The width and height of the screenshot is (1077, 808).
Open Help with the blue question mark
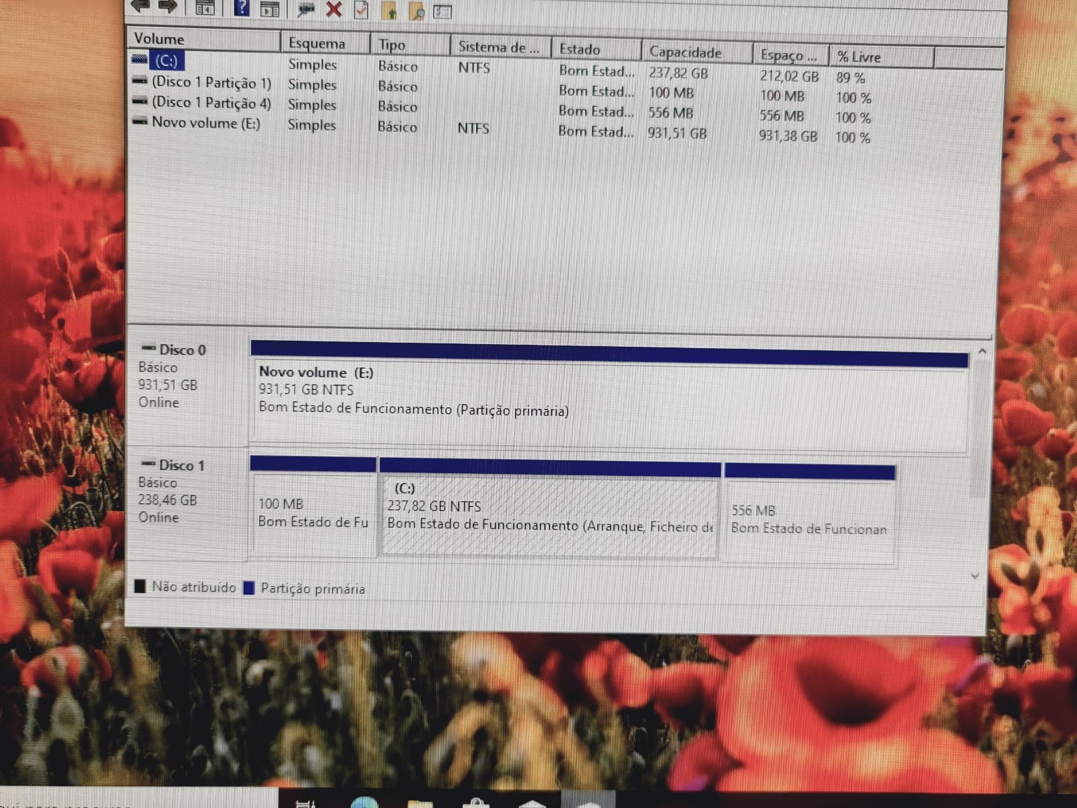point(242,7)
